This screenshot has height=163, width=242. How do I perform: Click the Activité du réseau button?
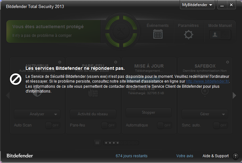(x=93, y=114)
